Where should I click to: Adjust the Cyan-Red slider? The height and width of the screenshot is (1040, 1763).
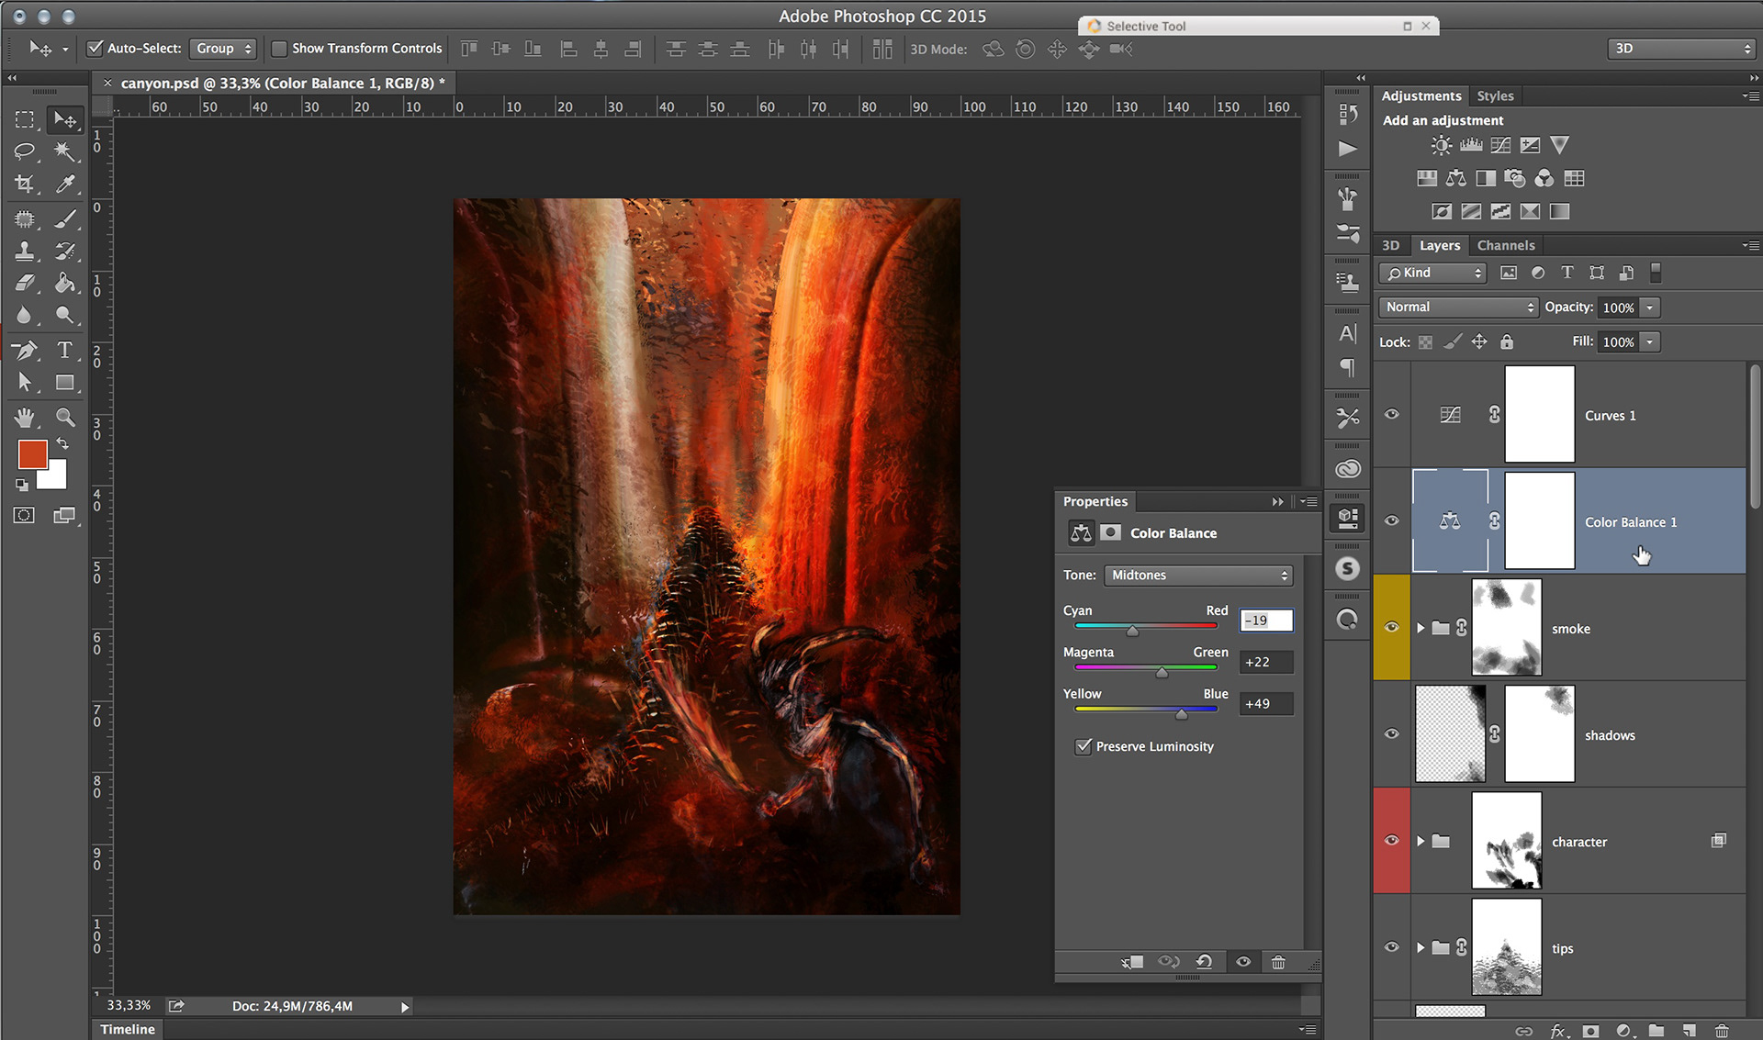[x=1133, y=631]
